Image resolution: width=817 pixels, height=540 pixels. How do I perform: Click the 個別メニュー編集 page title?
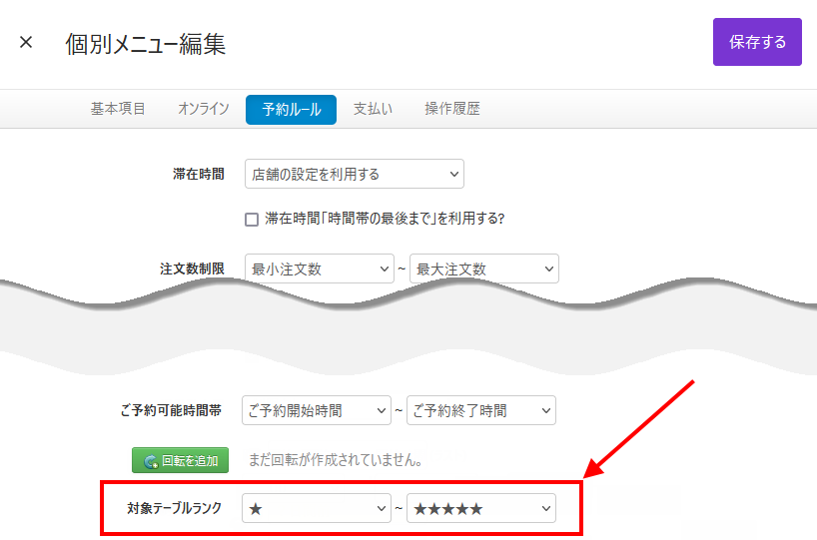[x=145, y=44]
